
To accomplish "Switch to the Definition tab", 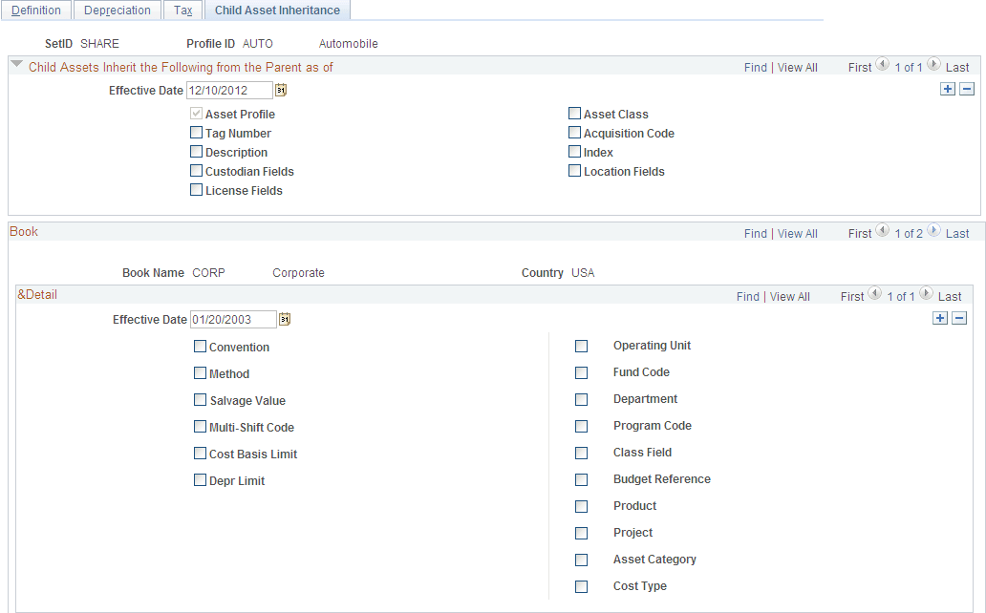I will coord(36,10).
